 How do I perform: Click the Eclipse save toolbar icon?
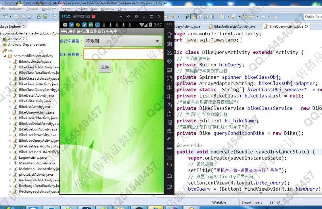(16, 17)
